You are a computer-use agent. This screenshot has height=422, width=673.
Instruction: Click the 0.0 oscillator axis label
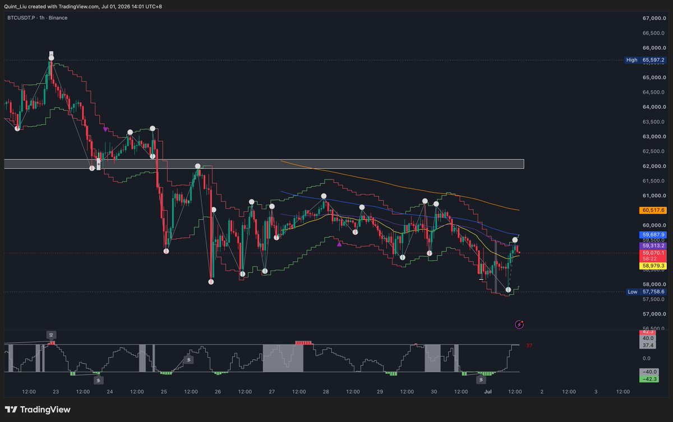pyautogui.click(x=647, y=358)
